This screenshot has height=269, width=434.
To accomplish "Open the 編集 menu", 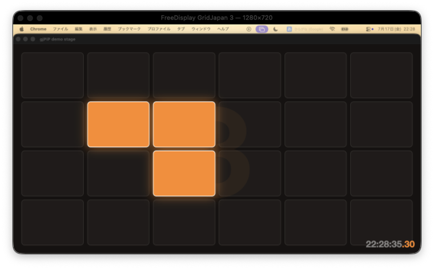I will [x=79, y=29].
